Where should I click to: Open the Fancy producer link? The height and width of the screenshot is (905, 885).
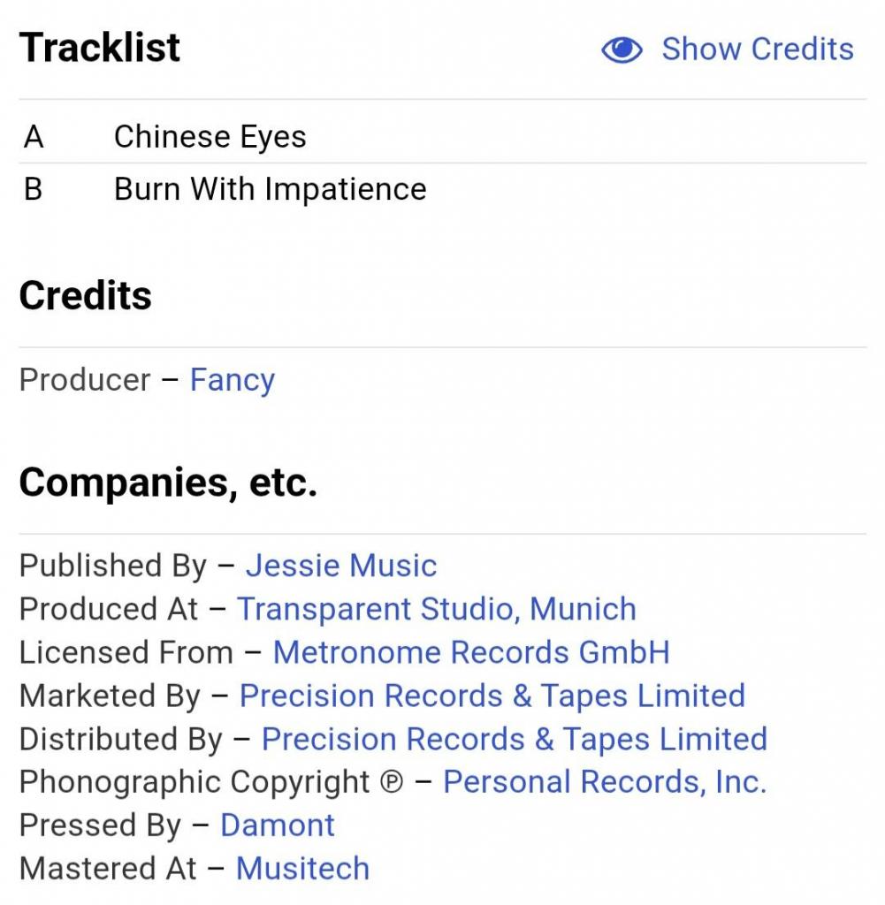tap(233, 380)
